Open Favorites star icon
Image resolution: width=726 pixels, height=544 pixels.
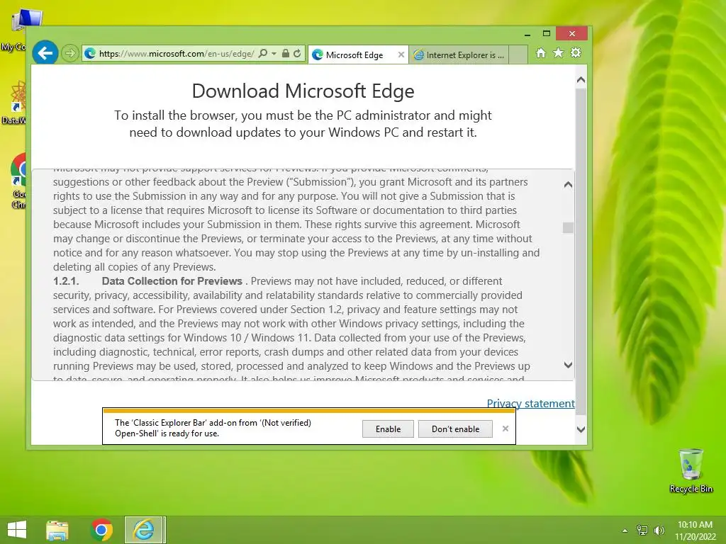559,53
